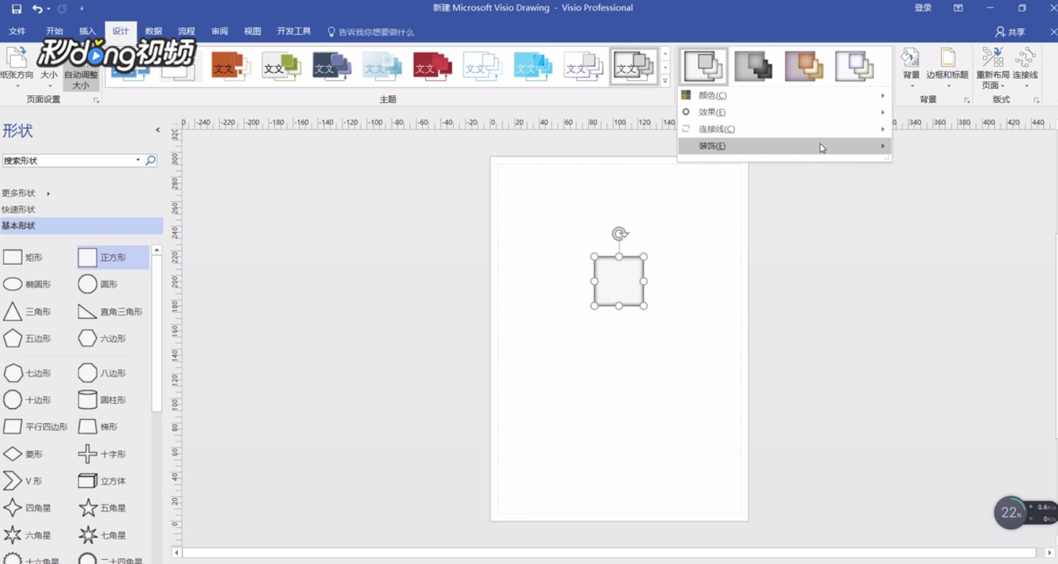Viewport: 1058px width, 564px height.
Task: Open the Paper Orientation (纸张方向) tool
Action: coord(16,67)
